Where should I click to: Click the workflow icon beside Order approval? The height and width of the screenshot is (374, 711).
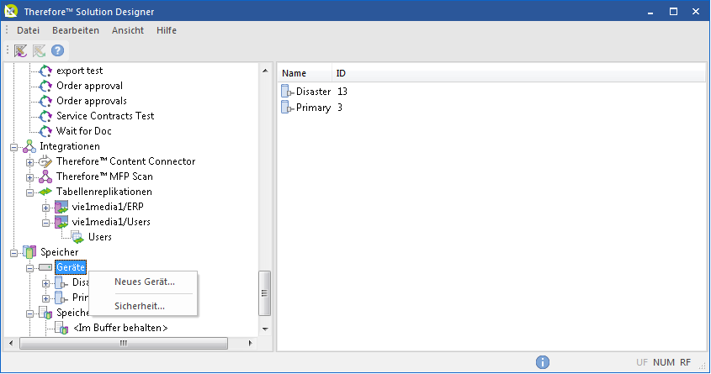[45, 86]
